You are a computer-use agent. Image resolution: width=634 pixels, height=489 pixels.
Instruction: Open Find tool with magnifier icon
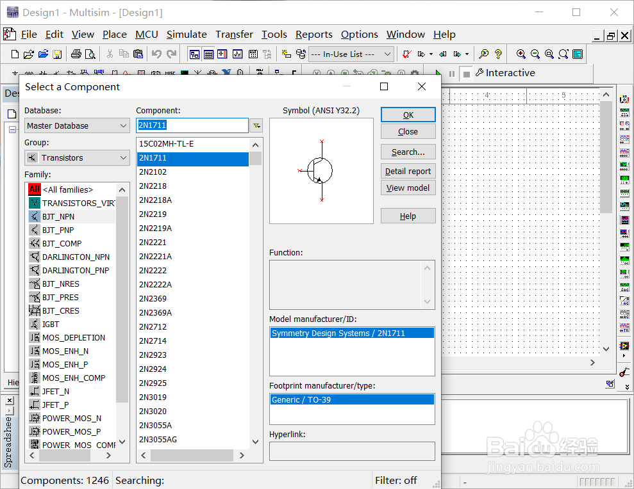click(x=483, y=54)
